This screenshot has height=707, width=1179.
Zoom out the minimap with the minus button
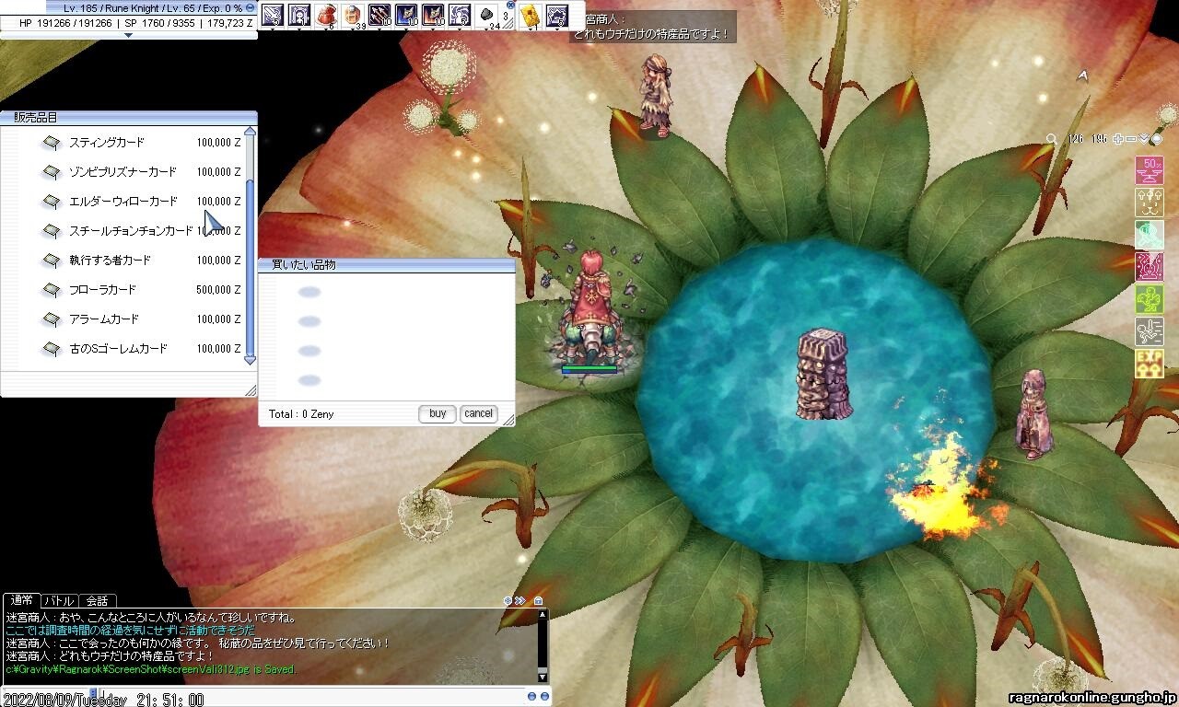(1131, 139)
